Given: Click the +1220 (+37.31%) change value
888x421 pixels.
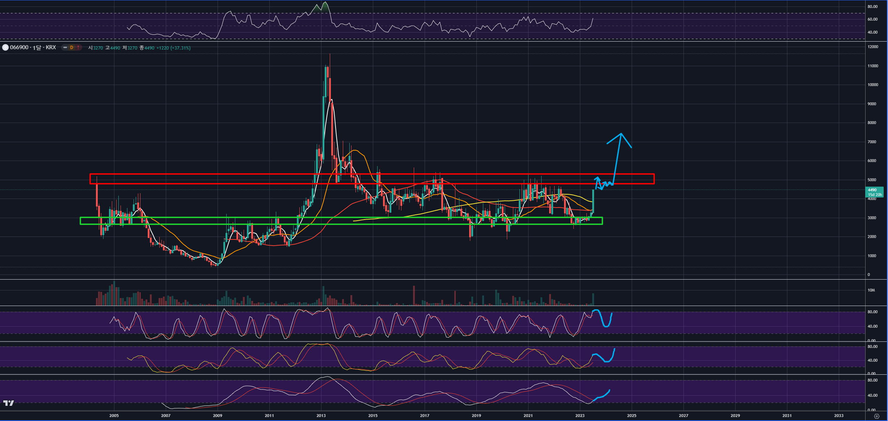Looking at the screenshot, I should coord(173,48).
